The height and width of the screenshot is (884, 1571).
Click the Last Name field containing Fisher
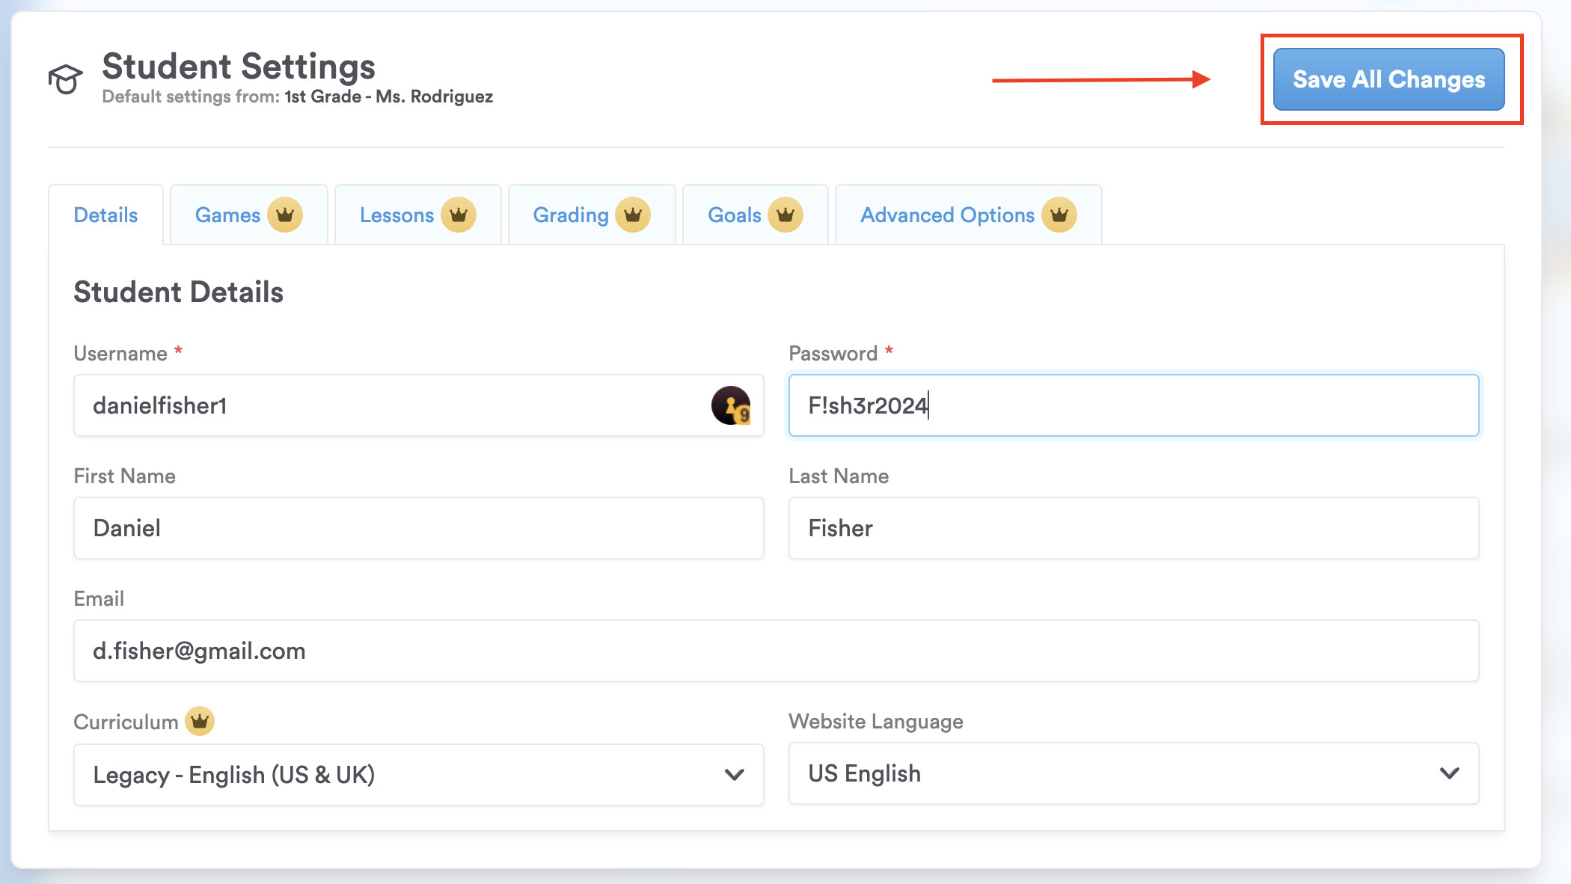click(1133, 528)
